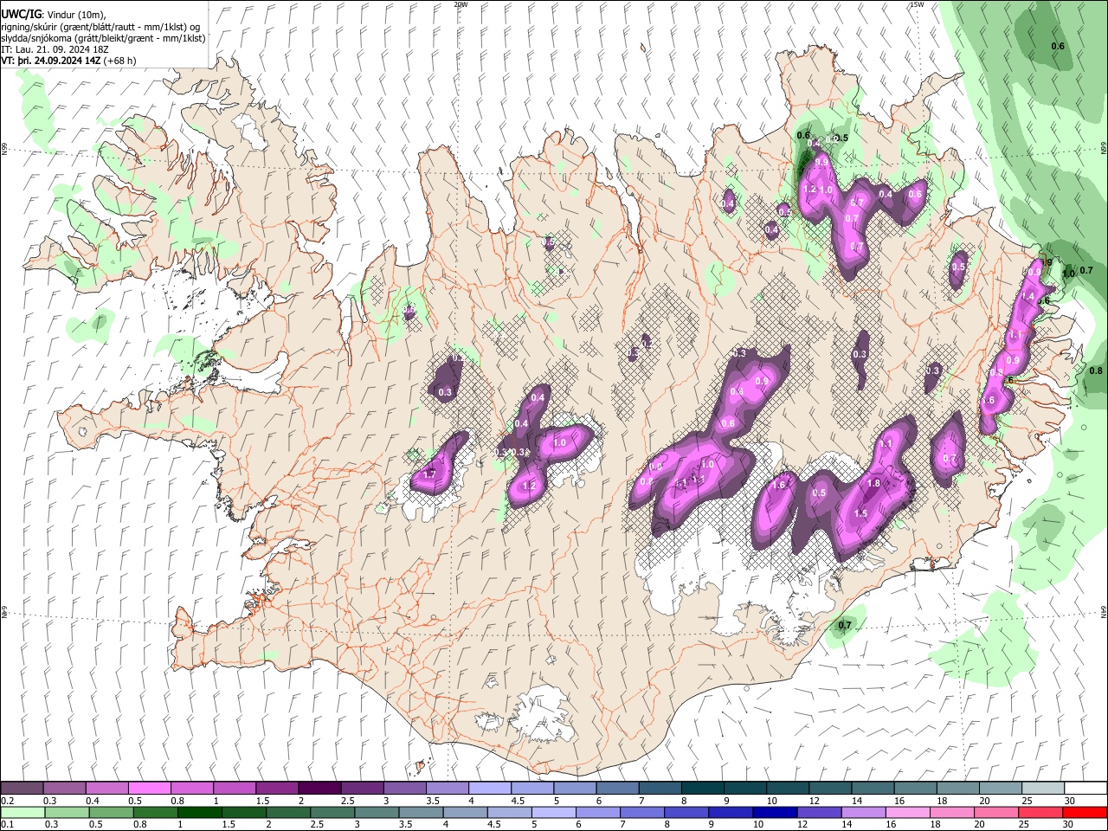The height and width of the screenshot is (831, 1108).
Task: Pick lower-row swatch between 10 and 12
Action: tap(776, 812)
